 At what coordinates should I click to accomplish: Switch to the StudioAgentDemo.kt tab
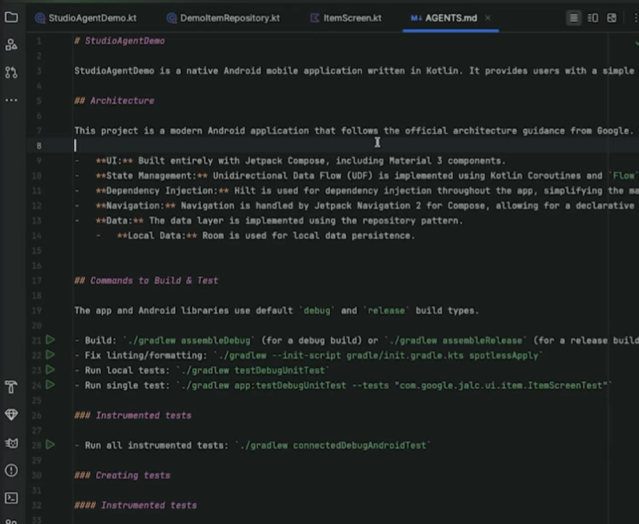[x=83, y=17]
